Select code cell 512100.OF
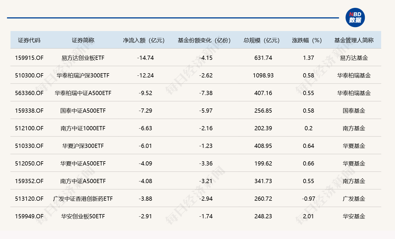The height and width of the screenshot is (239, 395). pos(29,128)
